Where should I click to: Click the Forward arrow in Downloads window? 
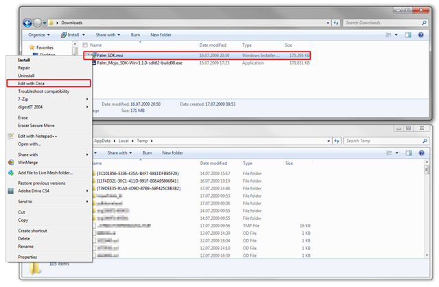[x=37, y=23]
